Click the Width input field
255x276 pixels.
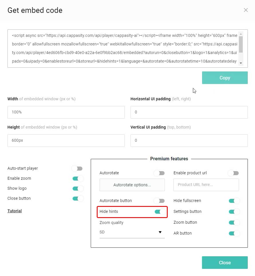pos(66,112)
